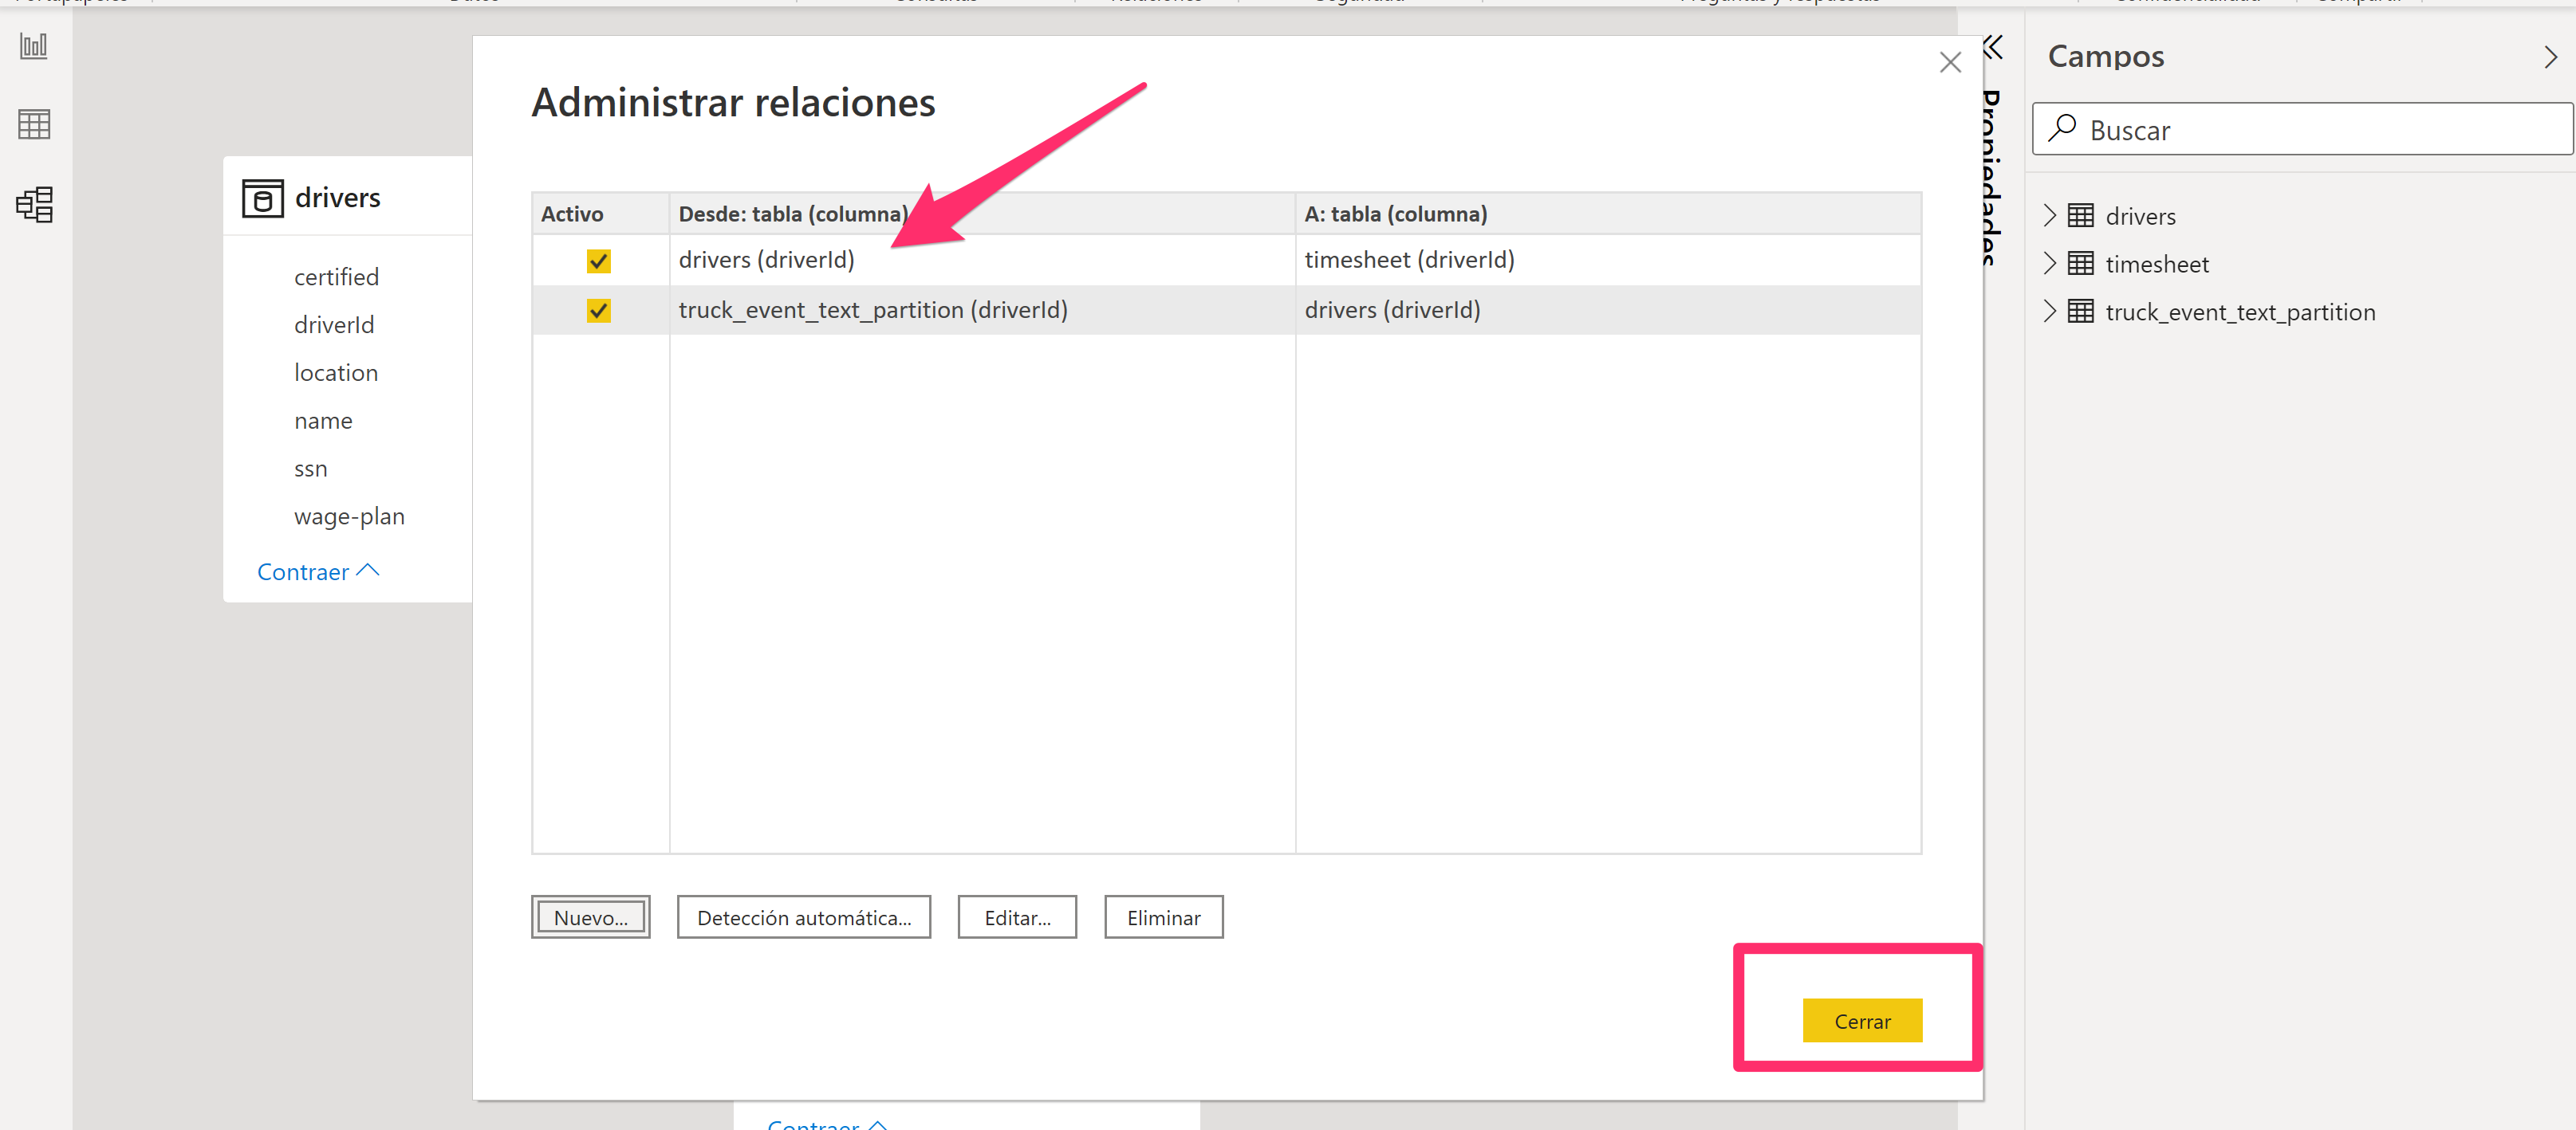2576x1130 pixels.
Task: Click the search magnifier icon in Campos
Action: [x=2061, y=128]
